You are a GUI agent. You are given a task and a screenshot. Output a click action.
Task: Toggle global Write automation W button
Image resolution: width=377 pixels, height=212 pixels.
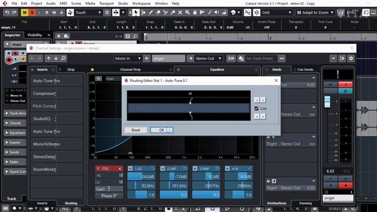pos(54,12)
